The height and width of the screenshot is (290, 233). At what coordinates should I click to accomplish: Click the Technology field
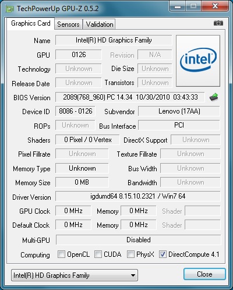(x=79, y=69)
